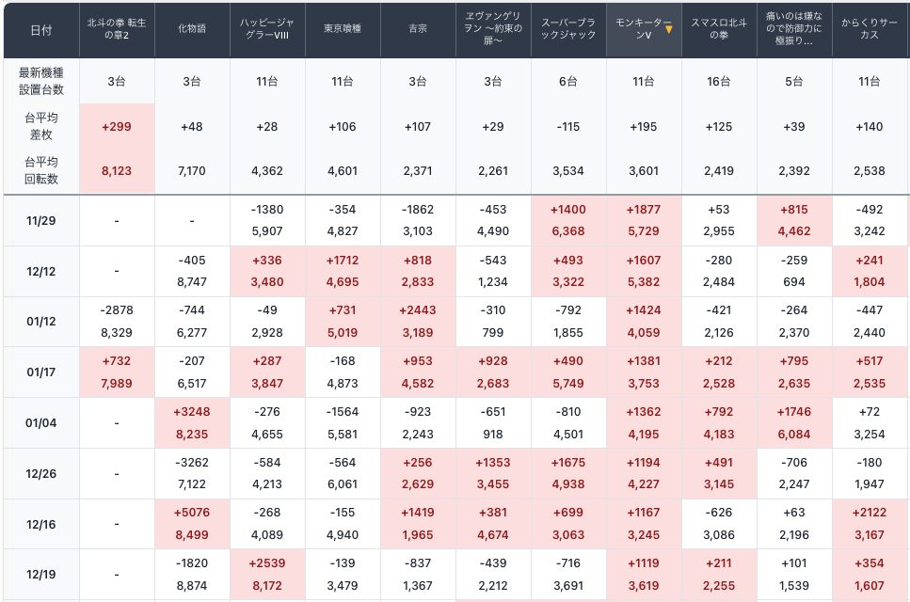Click the 台平均回転数 row label
Viewport: 910px width, 602px height.
point(40,170)
